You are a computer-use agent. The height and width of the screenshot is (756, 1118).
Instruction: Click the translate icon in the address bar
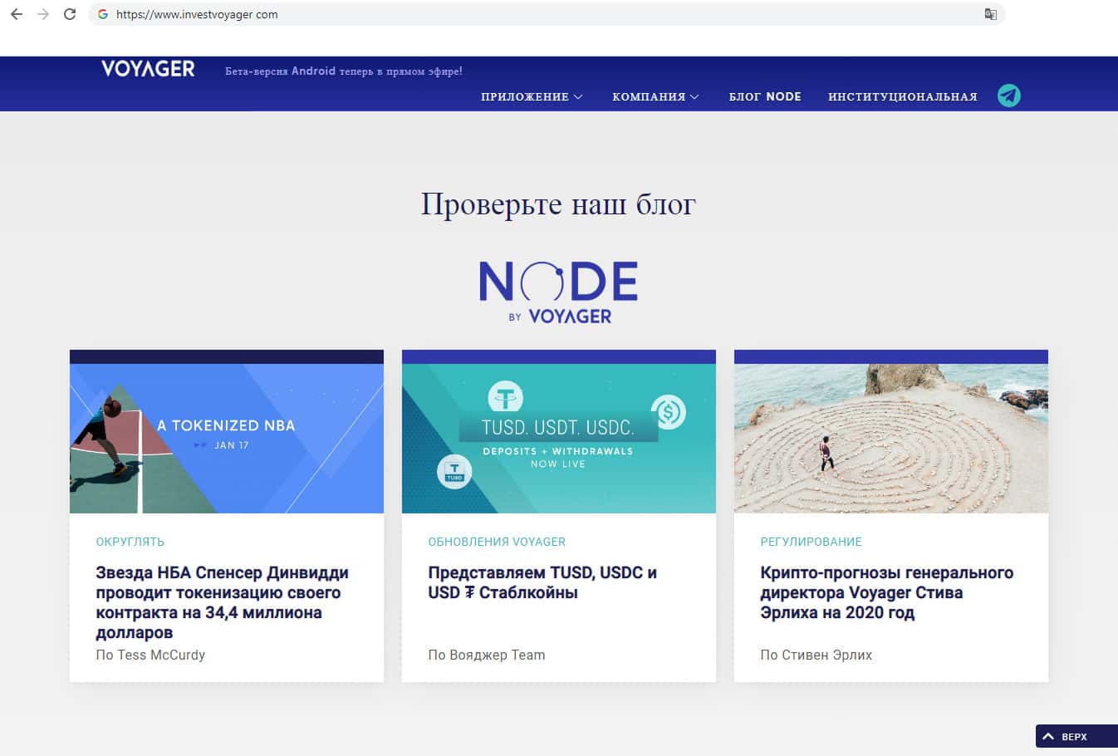(990, 14)
